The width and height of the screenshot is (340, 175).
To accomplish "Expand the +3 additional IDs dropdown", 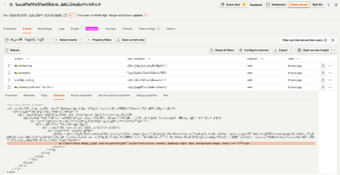I will tap(72, 15).
